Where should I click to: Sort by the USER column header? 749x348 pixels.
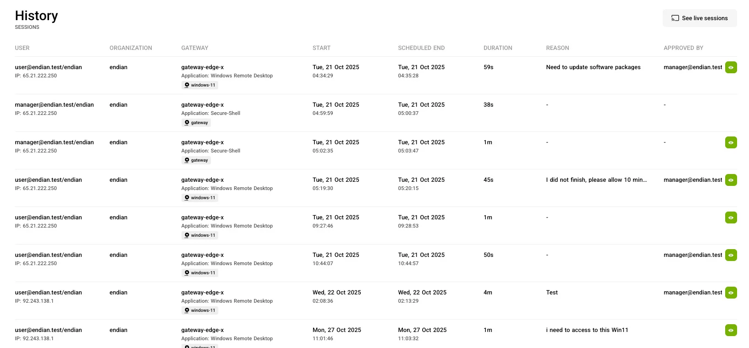22,48
